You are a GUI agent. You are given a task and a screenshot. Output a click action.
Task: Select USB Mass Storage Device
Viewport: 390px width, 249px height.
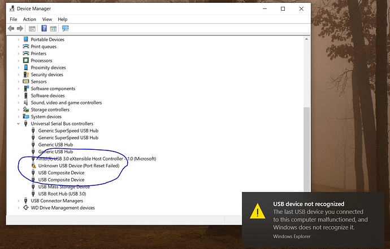[64, 187]
